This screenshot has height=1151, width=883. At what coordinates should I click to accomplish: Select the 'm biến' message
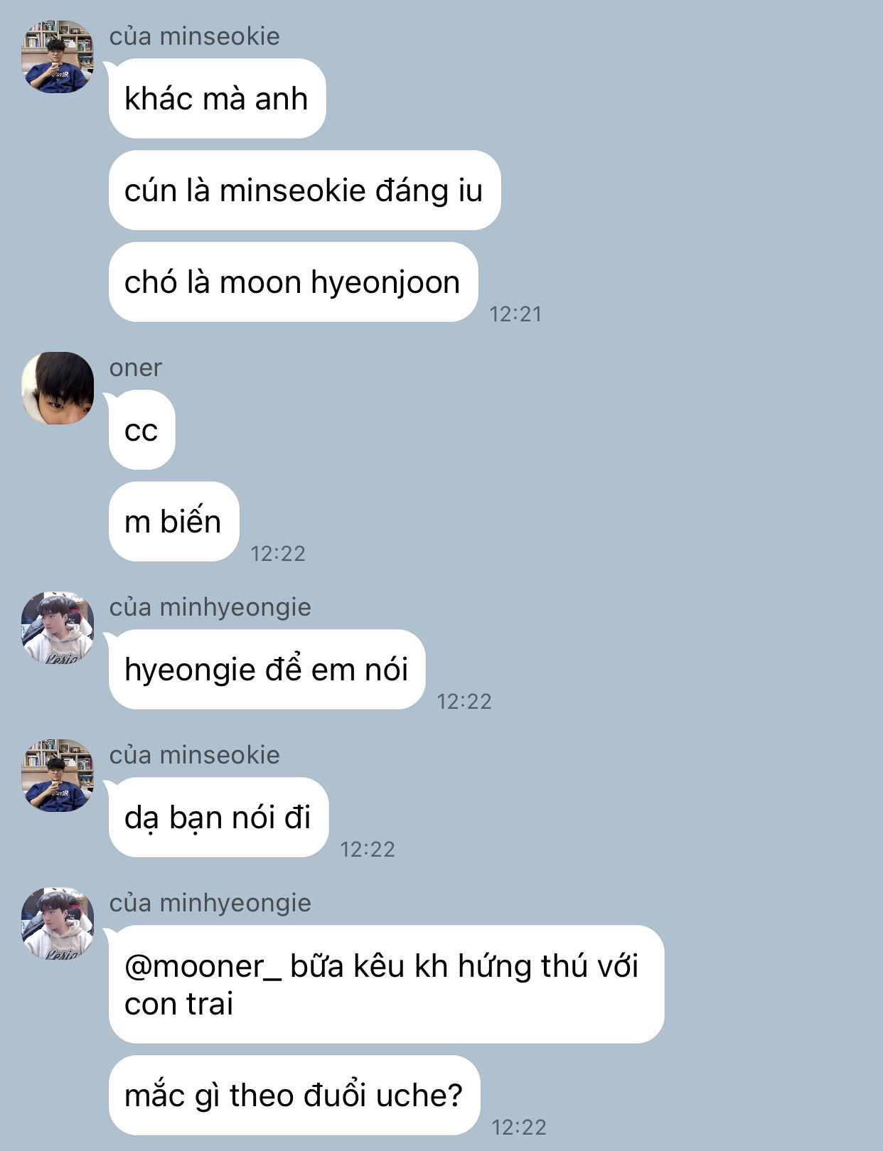point(173,522)
